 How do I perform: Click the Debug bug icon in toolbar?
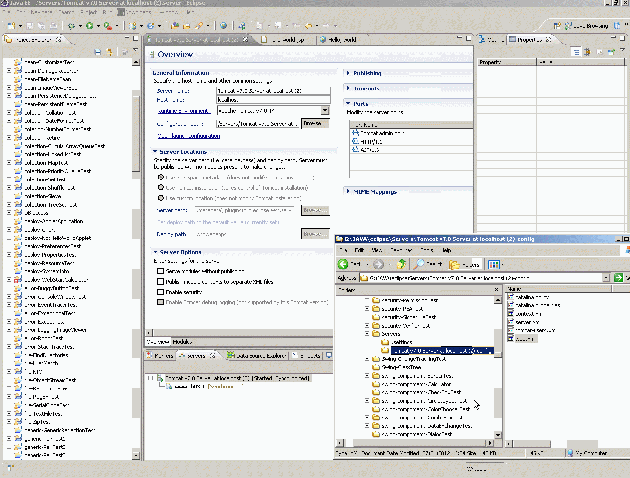tap(72, 26)
